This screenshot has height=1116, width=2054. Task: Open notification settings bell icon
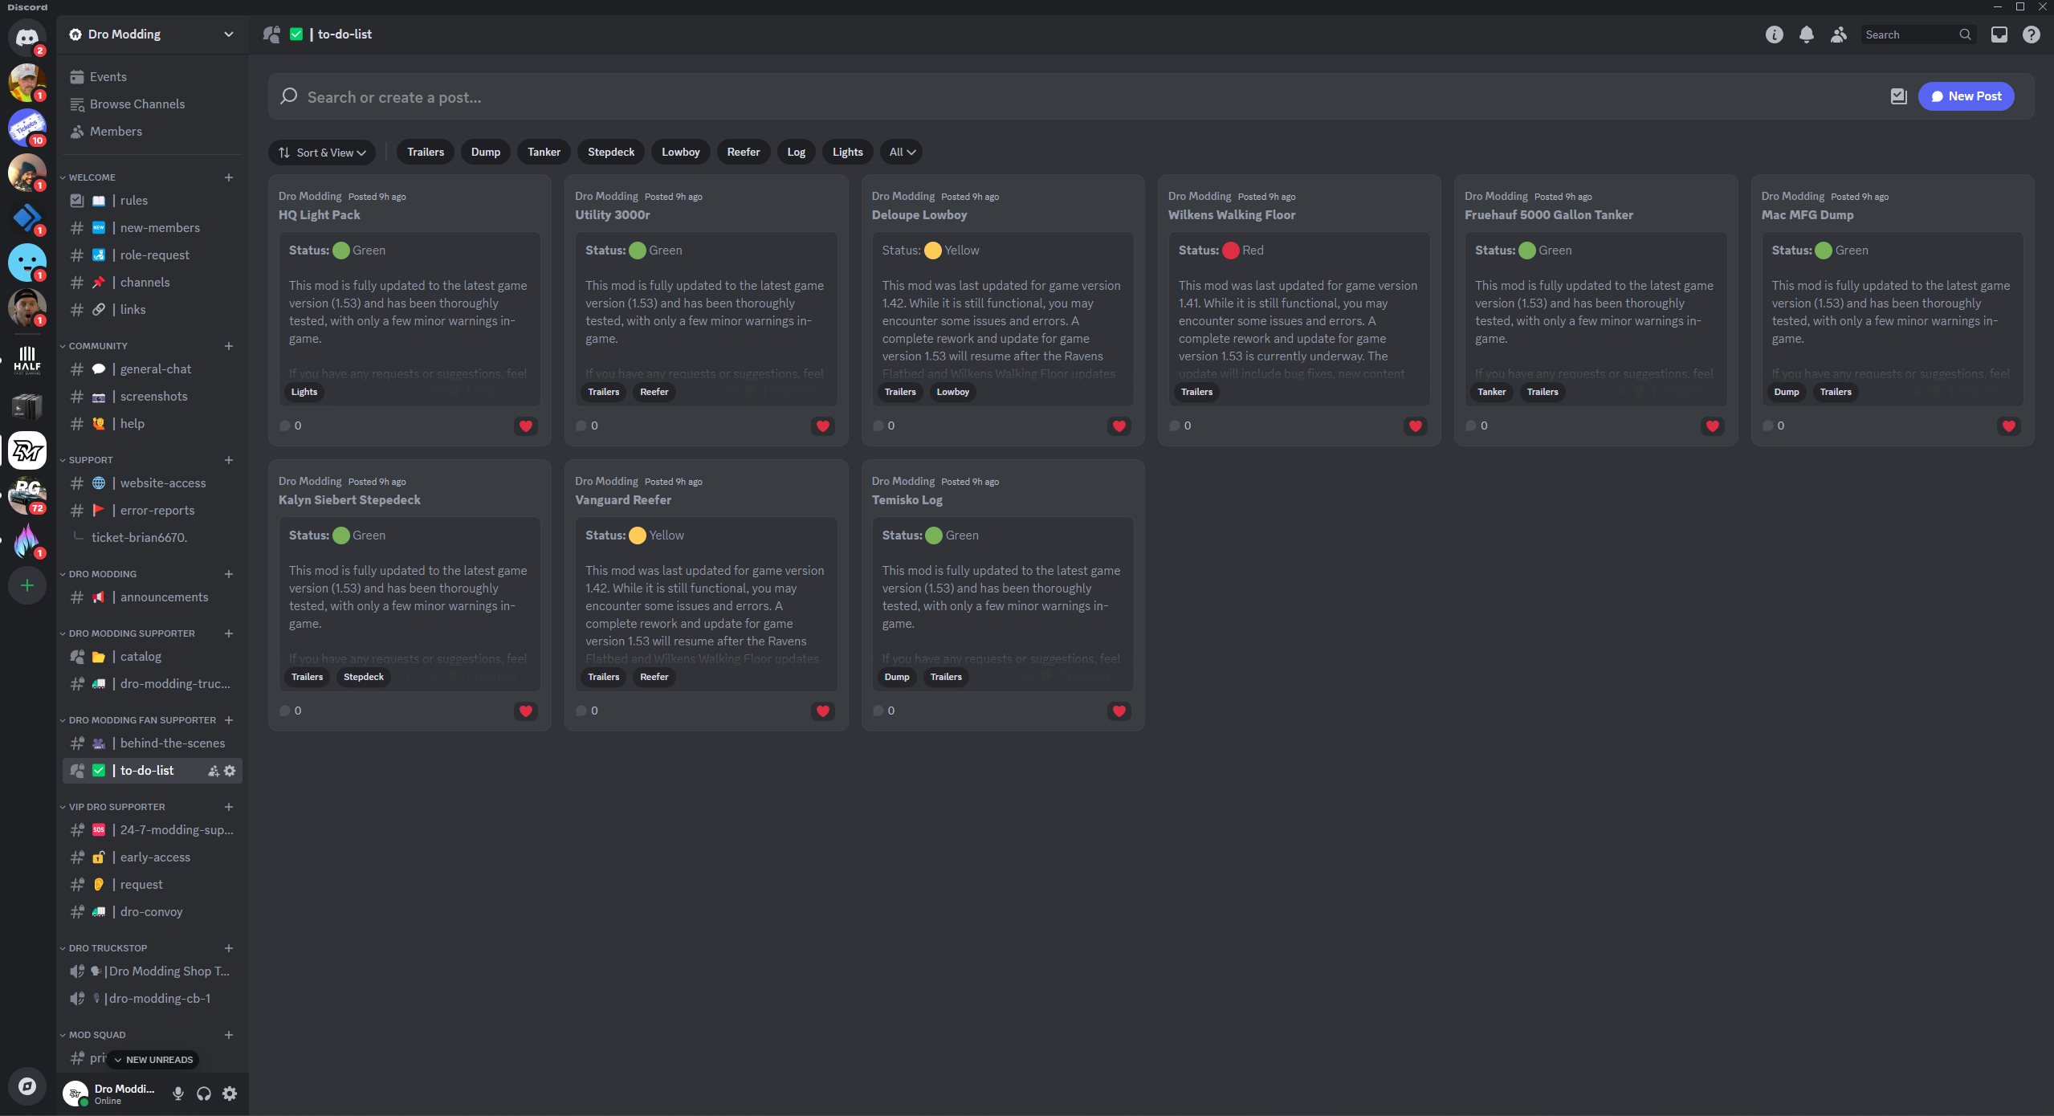coord(1806,35)
